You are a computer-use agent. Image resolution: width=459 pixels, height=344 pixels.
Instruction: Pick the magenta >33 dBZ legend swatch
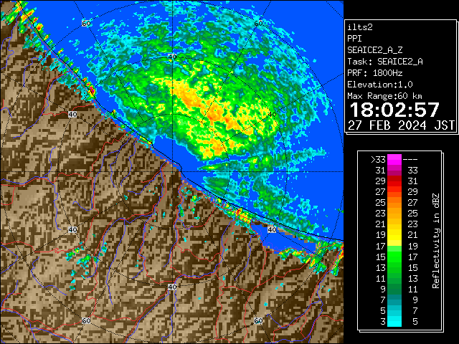tap(394, 160)
